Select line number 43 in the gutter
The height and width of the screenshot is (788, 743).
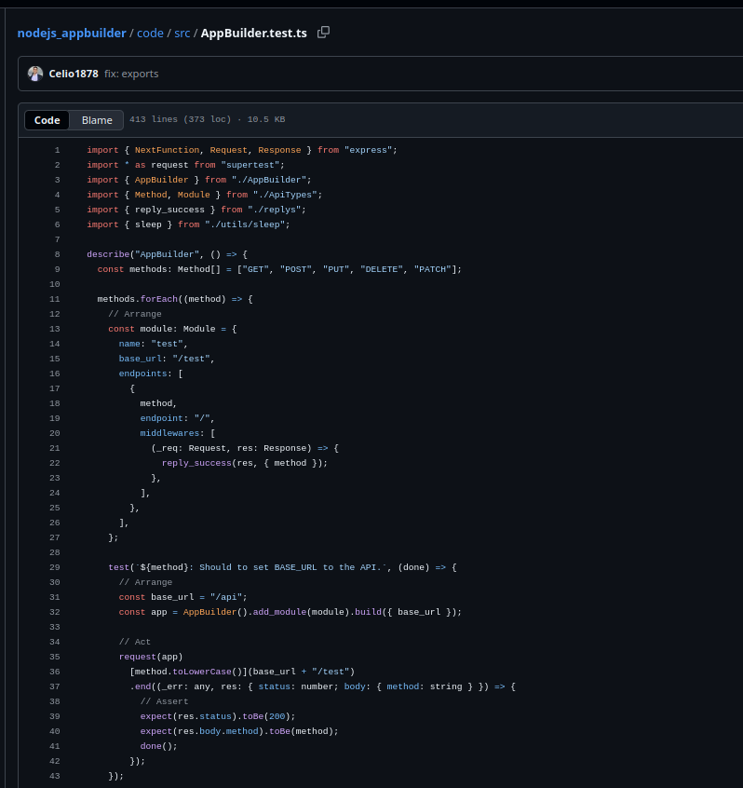pos(55,776)
